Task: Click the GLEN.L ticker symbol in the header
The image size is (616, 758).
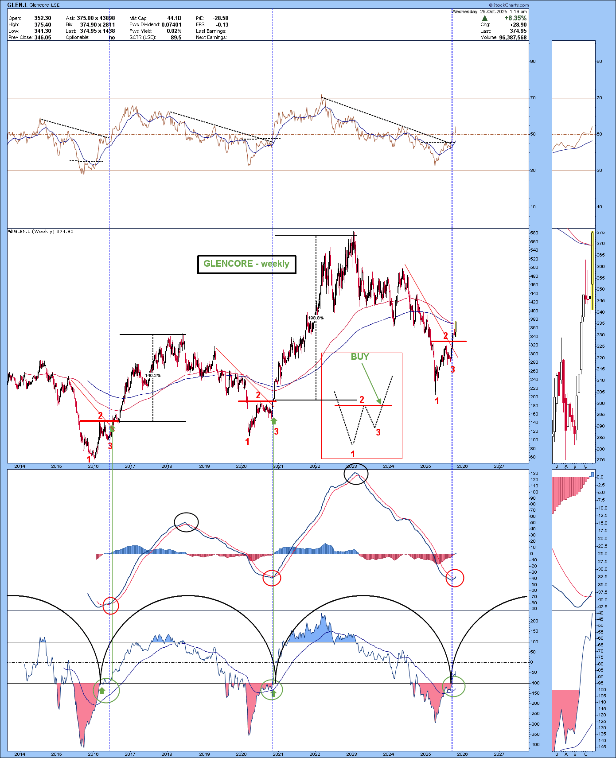Action: point(17,5)
